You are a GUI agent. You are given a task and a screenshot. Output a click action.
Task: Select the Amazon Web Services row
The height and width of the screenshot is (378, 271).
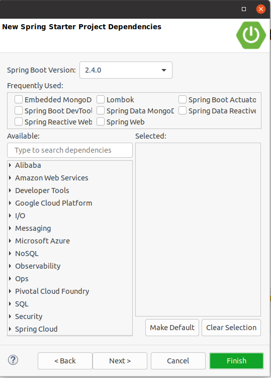pos(52,178)
